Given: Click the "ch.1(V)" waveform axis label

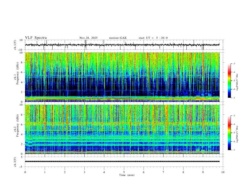Looking at the screenshot, I should point(15,45).
